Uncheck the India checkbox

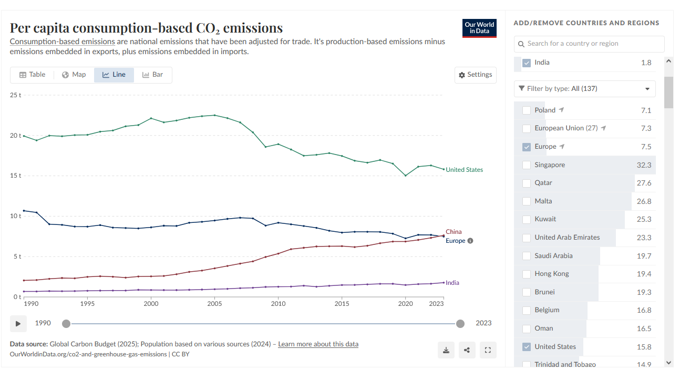tap(527, 63)
